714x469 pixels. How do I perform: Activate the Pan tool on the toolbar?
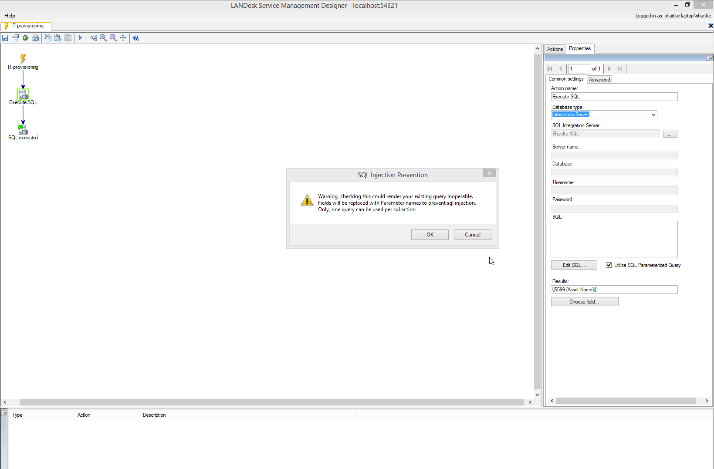click(123, 38)
